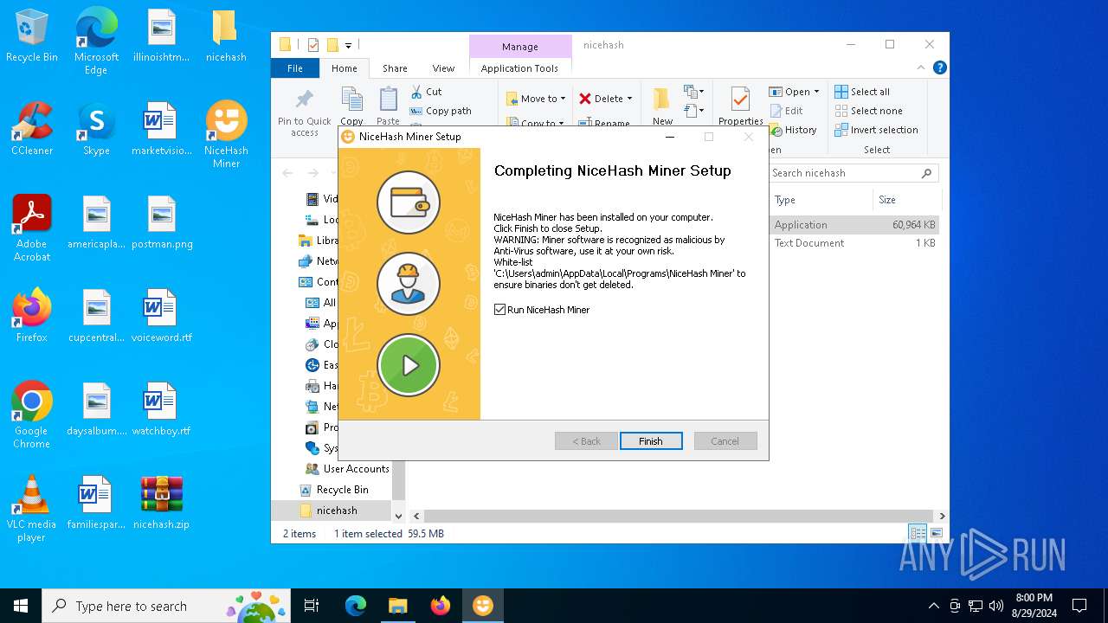Launch Google Chrome from the desktop
Screen dimensions: 1108x623
[x=32, y=414]
